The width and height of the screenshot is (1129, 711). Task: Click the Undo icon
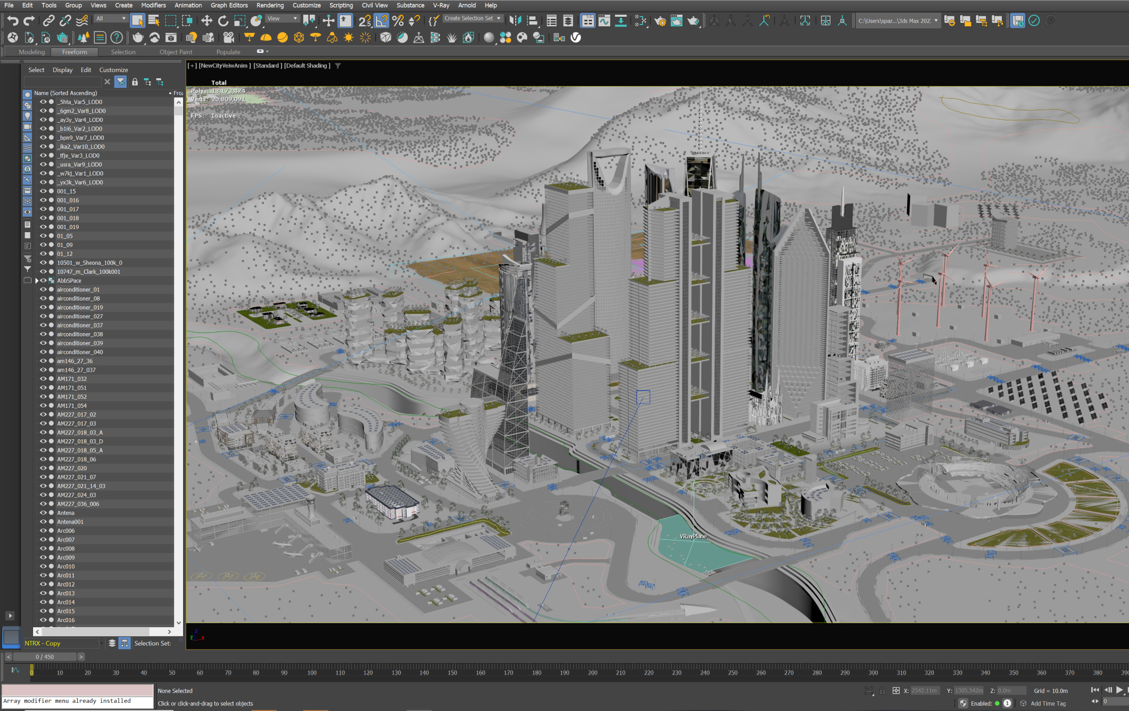(x=12, y=19)
